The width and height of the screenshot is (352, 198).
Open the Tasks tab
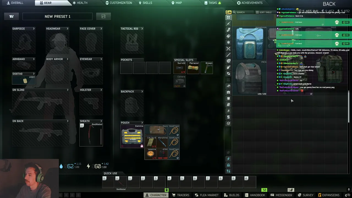coord(213,3)
